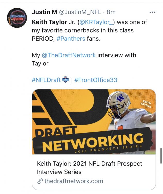163x194 pixels.
Task: Select the #FrontOffice33 hashtag
Action: [x=96, y=80]
